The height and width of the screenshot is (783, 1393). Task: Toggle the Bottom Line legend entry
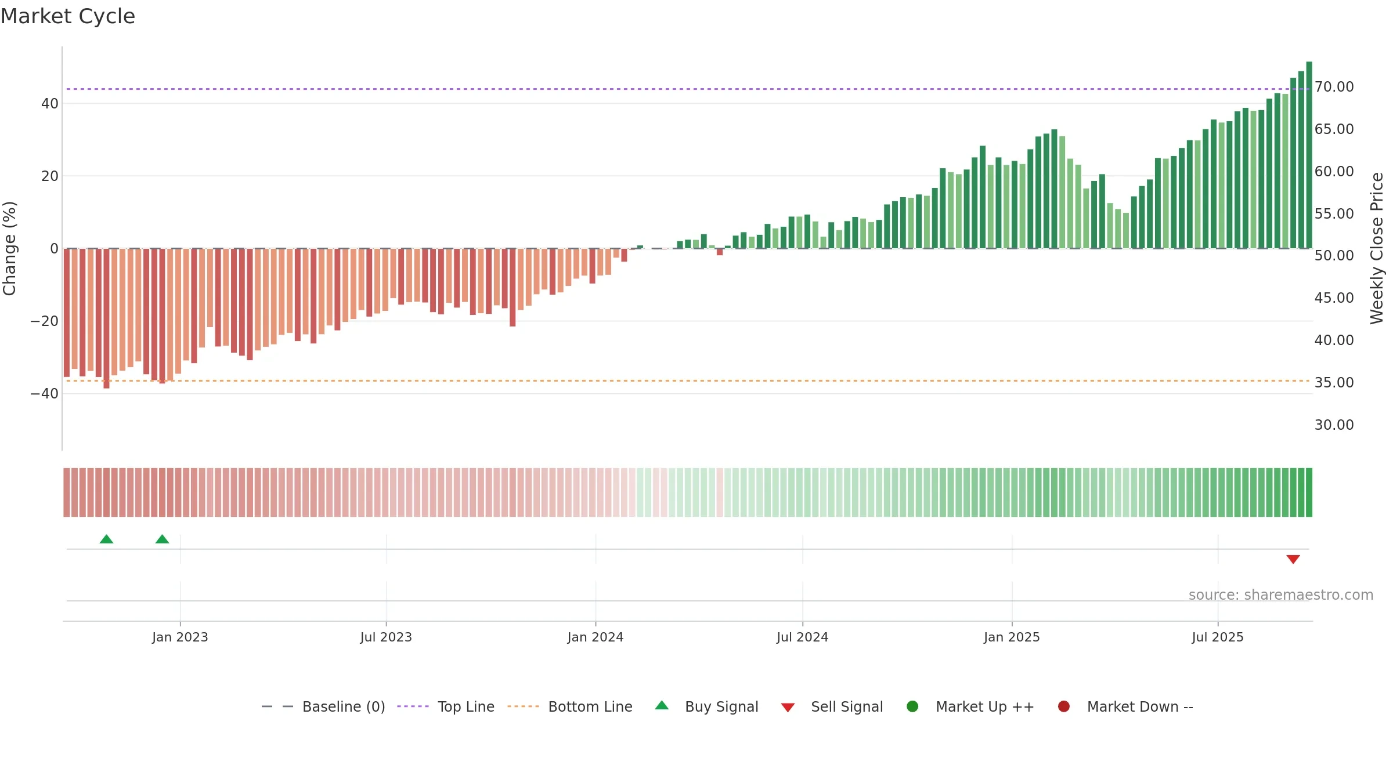coord(569,706)
